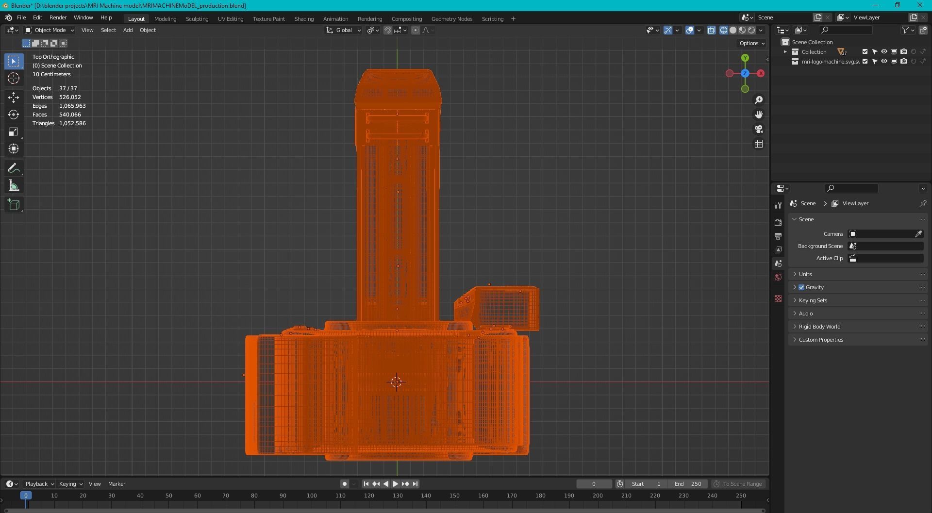Click the current frame number field
This screenshot has width=932, height=513.
click(594, 484)
